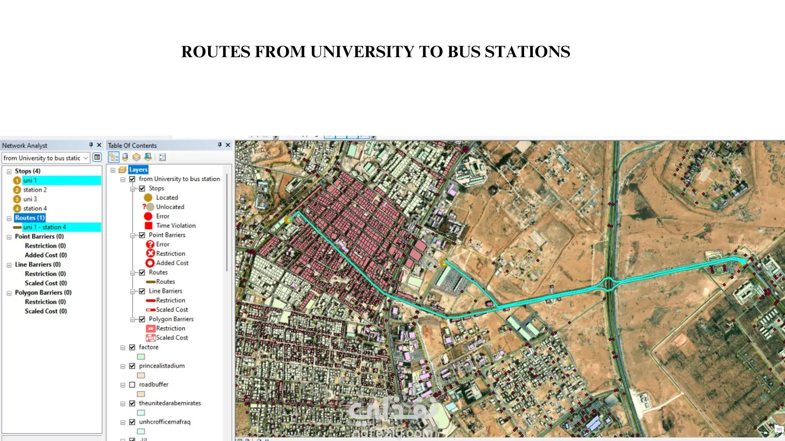Select the station 2 stop
The width and height of the screenshot is (785, 441).
[35, 190]
